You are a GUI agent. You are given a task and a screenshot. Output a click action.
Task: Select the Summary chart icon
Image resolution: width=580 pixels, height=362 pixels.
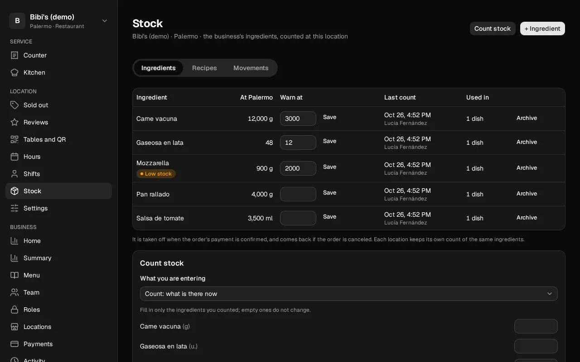tap(14, 258)
